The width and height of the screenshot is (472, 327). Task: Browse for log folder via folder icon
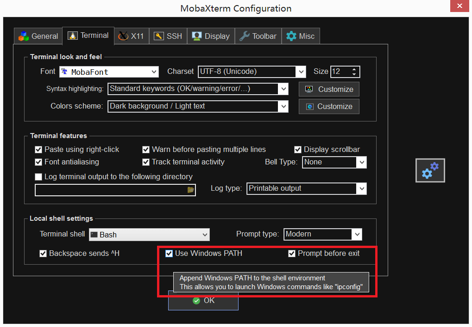point(190,190)
